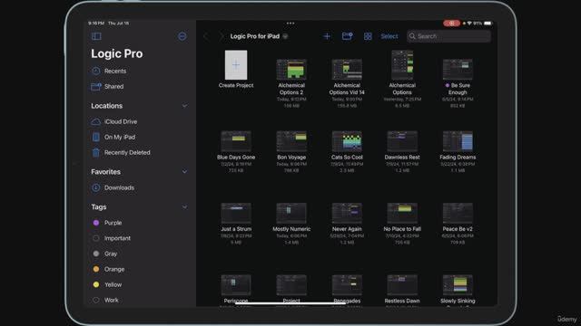This screenshot has height=326, width=581.
Task: Click the Search field
Action: pyautogui.click(x=448, y=36)
